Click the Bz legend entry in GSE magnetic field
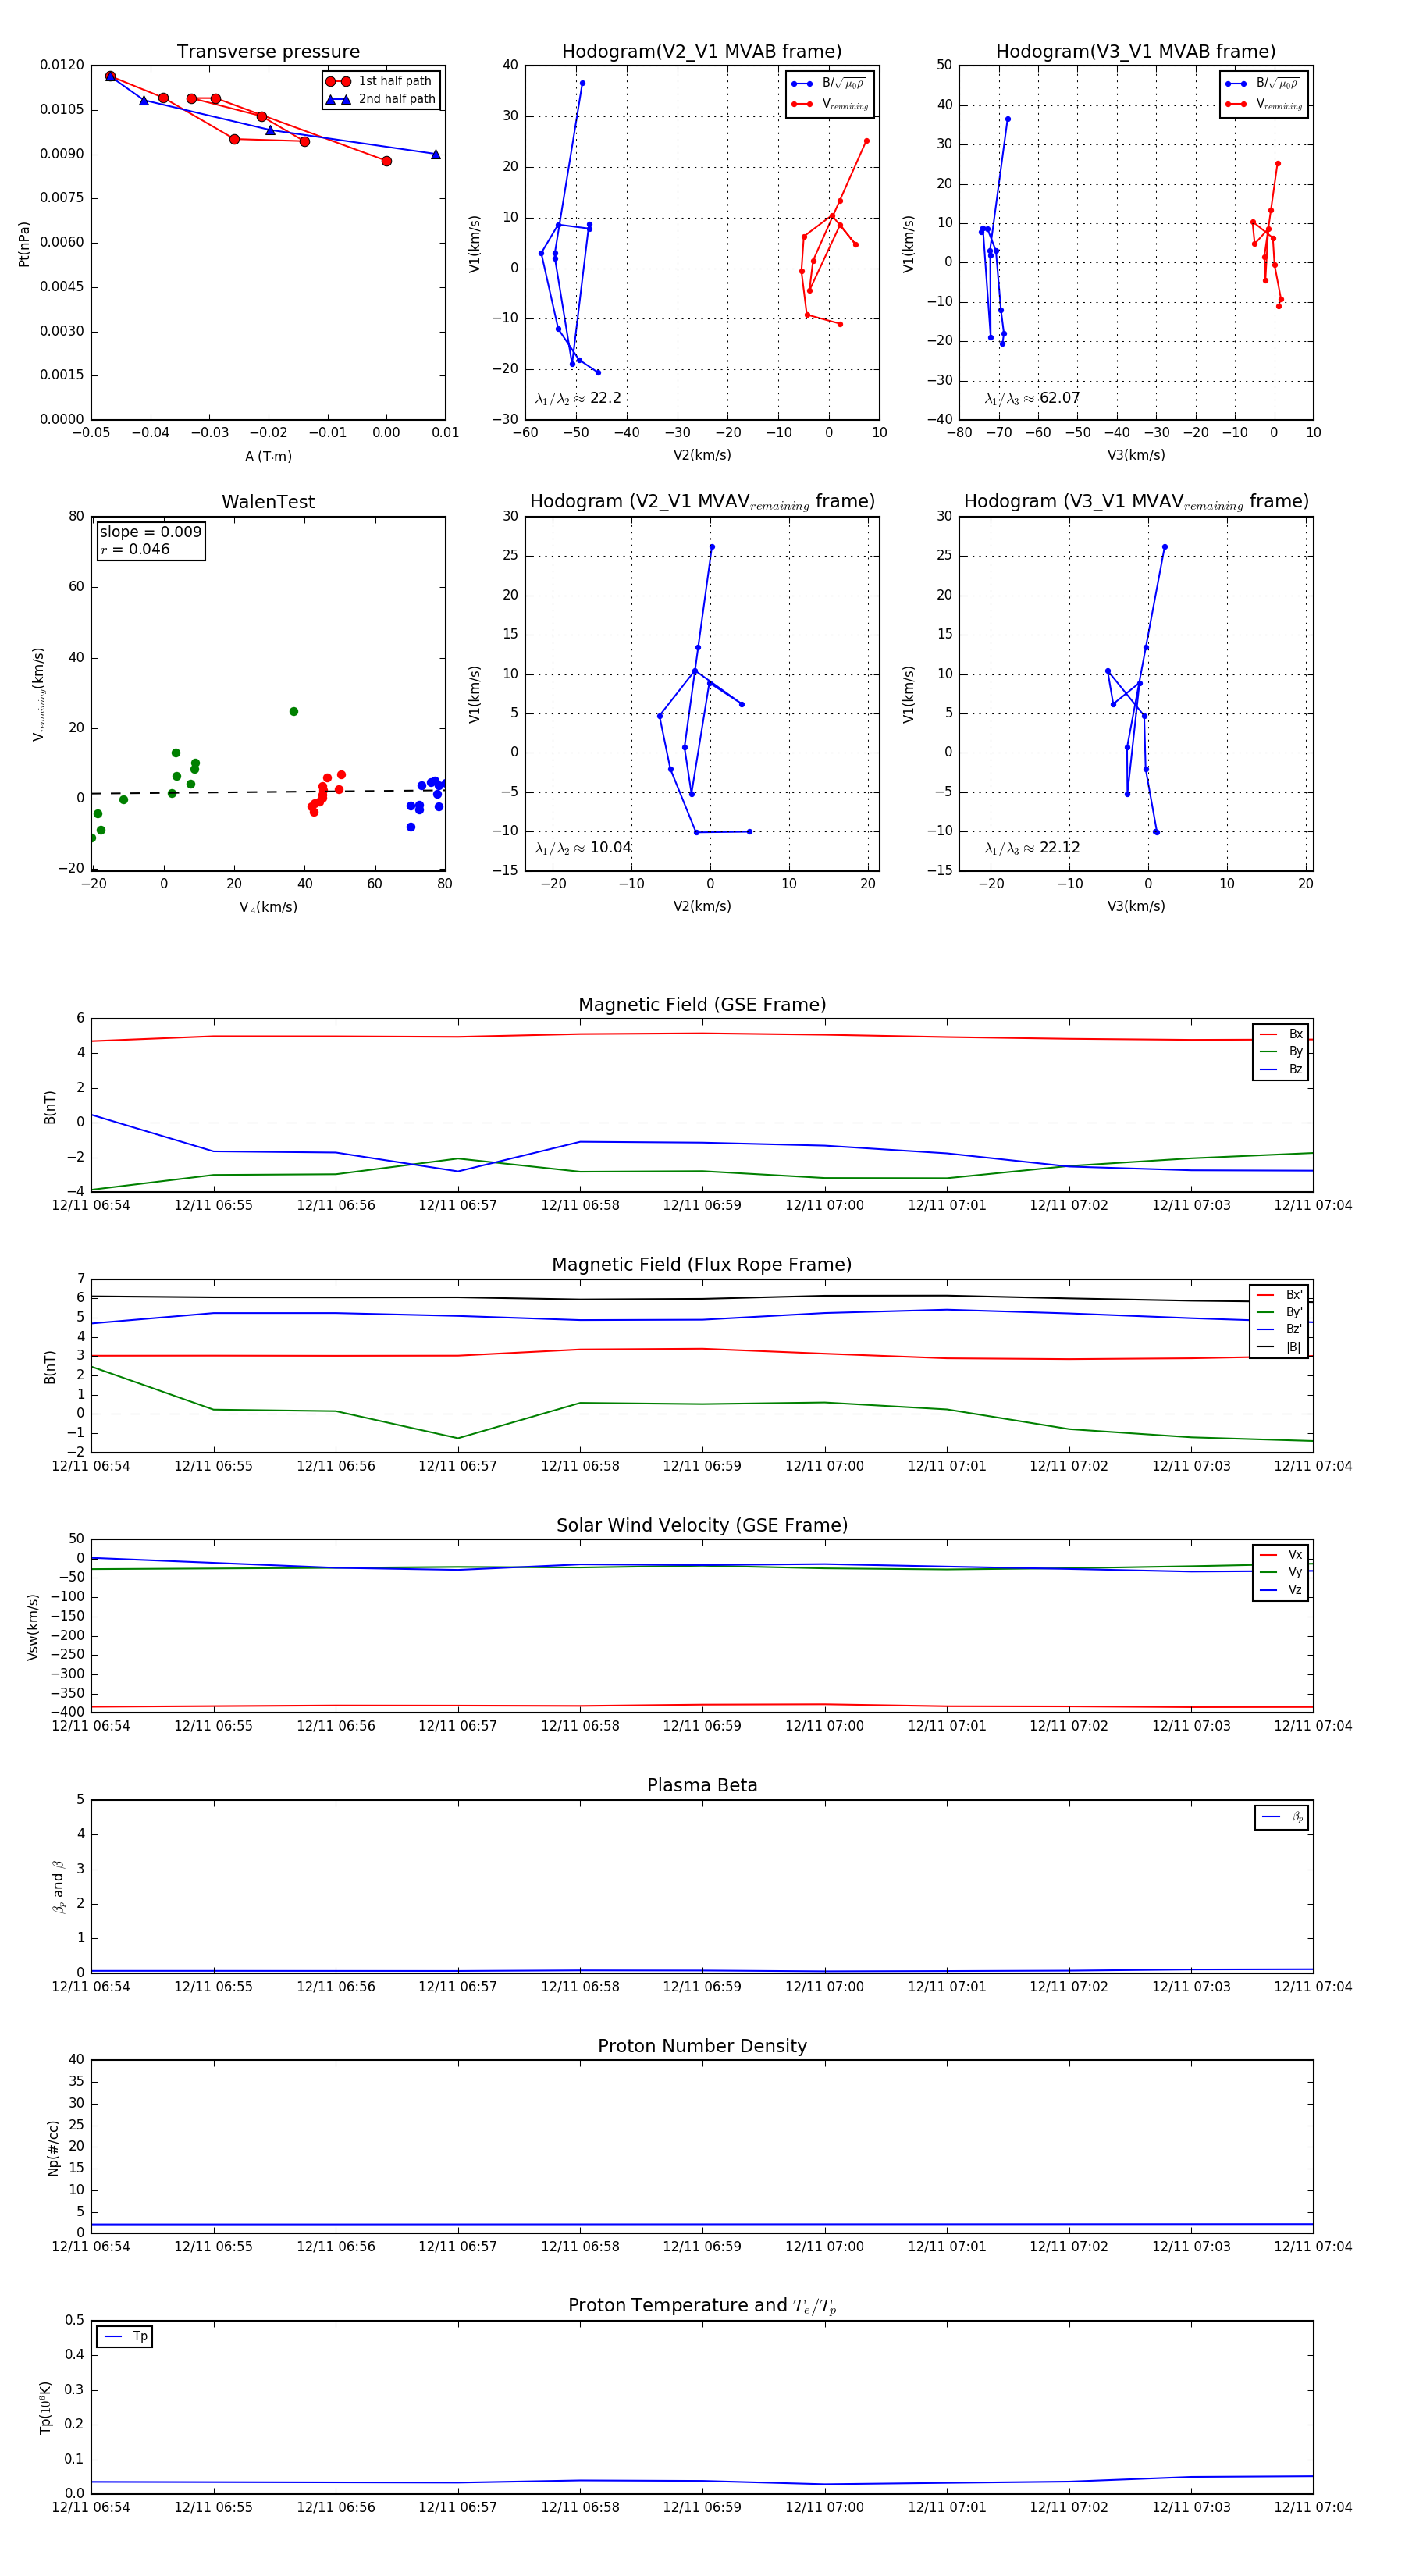This screenshot has width=1405, height=2576. 1281,1069
